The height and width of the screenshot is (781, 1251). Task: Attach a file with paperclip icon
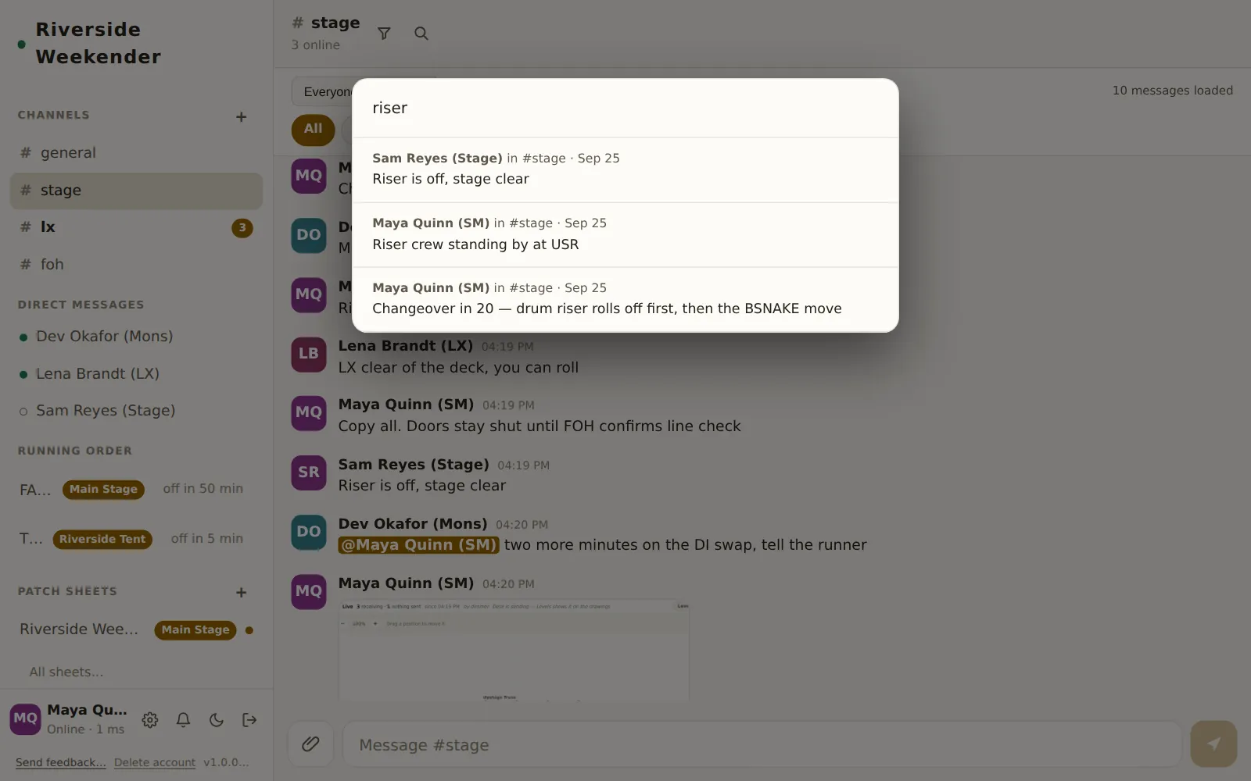310,744
